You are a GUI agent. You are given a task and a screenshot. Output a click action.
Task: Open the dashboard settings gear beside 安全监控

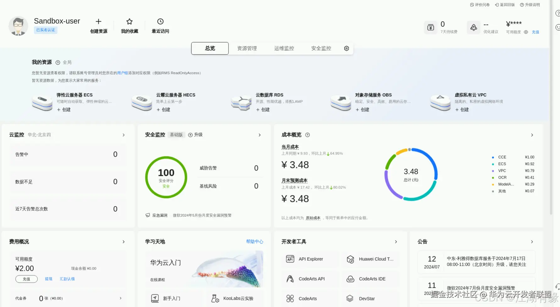click(x=346, y=48)
